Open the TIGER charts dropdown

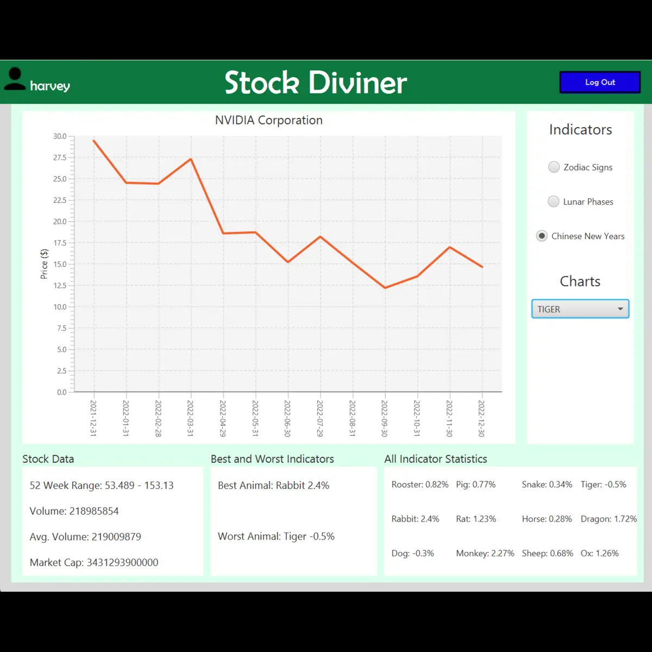(580, 309)
